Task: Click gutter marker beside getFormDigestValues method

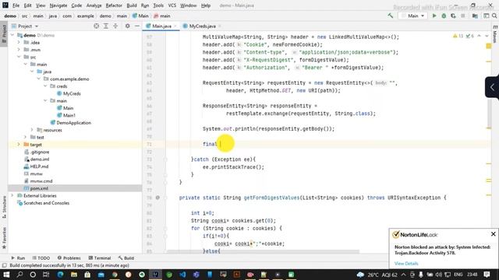Action: click(x=157, y=198)
